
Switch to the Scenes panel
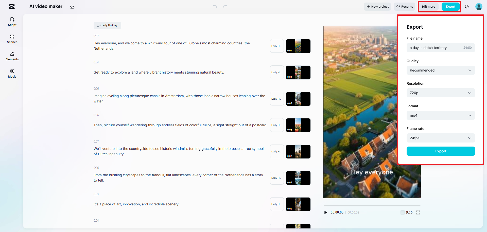click(x=12, y=39)
